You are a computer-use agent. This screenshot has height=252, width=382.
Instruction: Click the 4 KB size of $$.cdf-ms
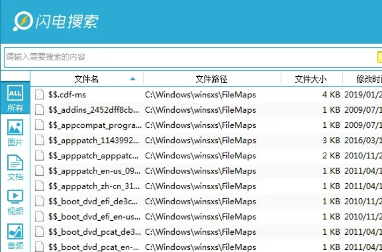331,95
